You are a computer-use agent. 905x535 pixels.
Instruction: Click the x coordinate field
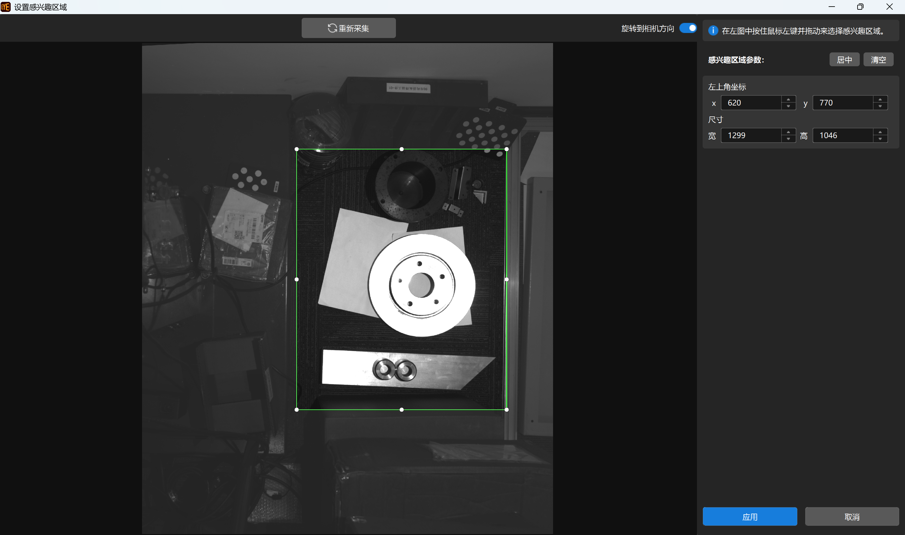pyautogui.click(x=751, y=103)
